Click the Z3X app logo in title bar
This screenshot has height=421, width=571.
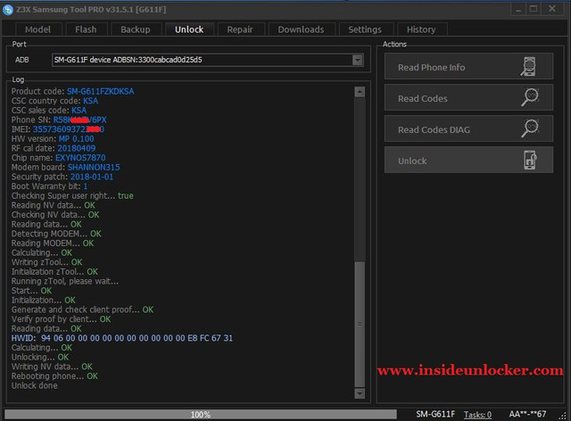point(8,10)
